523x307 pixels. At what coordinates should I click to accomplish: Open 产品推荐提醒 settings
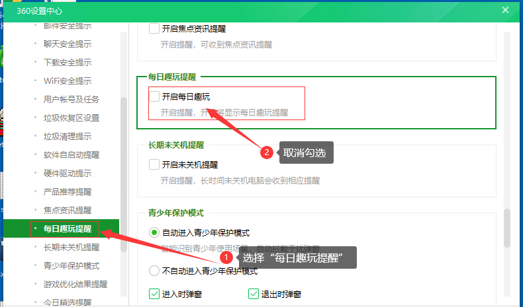(x=68, y=192)
